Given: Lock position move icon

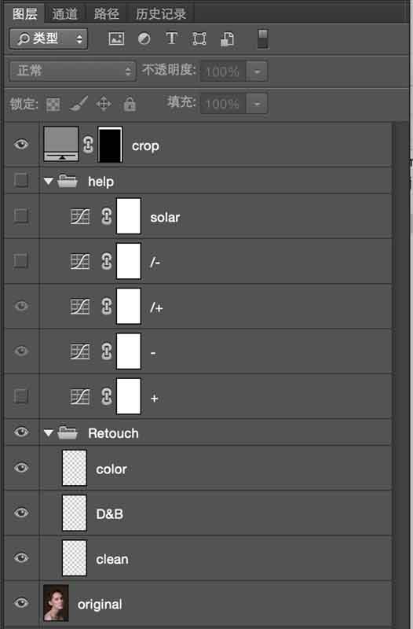Looking at the screenshot, I should pyautogui.click(x=104, y=104).
